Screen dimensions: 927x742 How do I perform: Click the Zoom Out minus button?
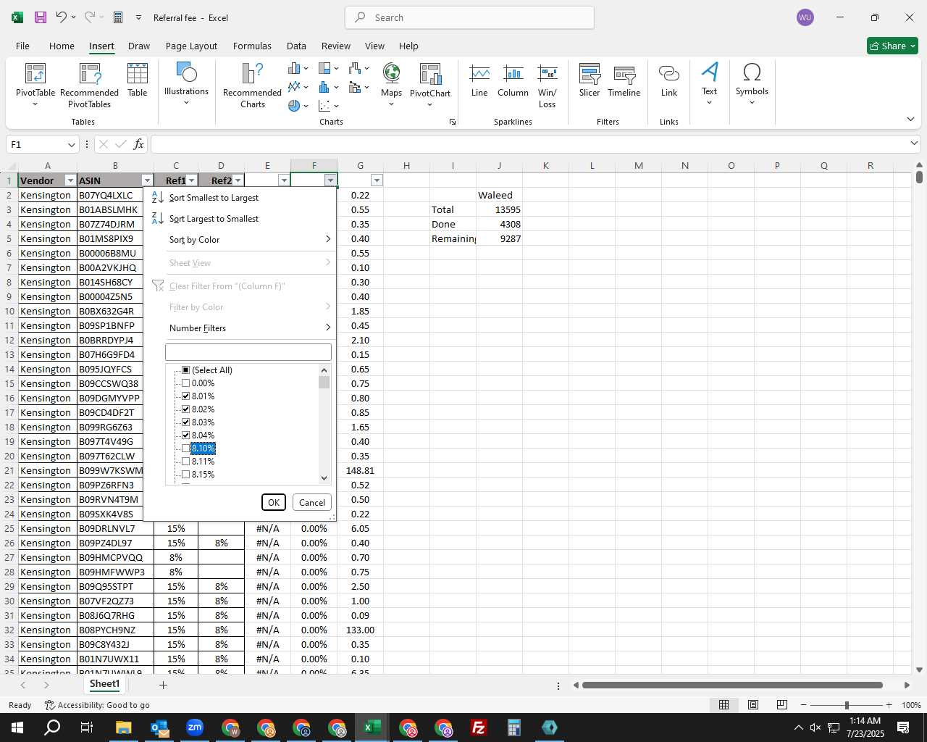tap(804, 705)
